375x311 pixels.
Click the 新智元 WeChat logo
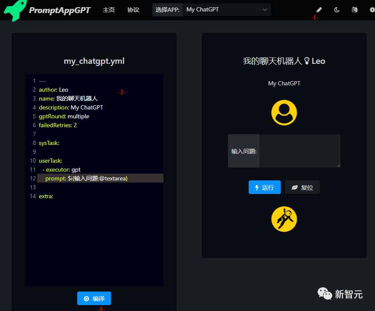(340, 293)
